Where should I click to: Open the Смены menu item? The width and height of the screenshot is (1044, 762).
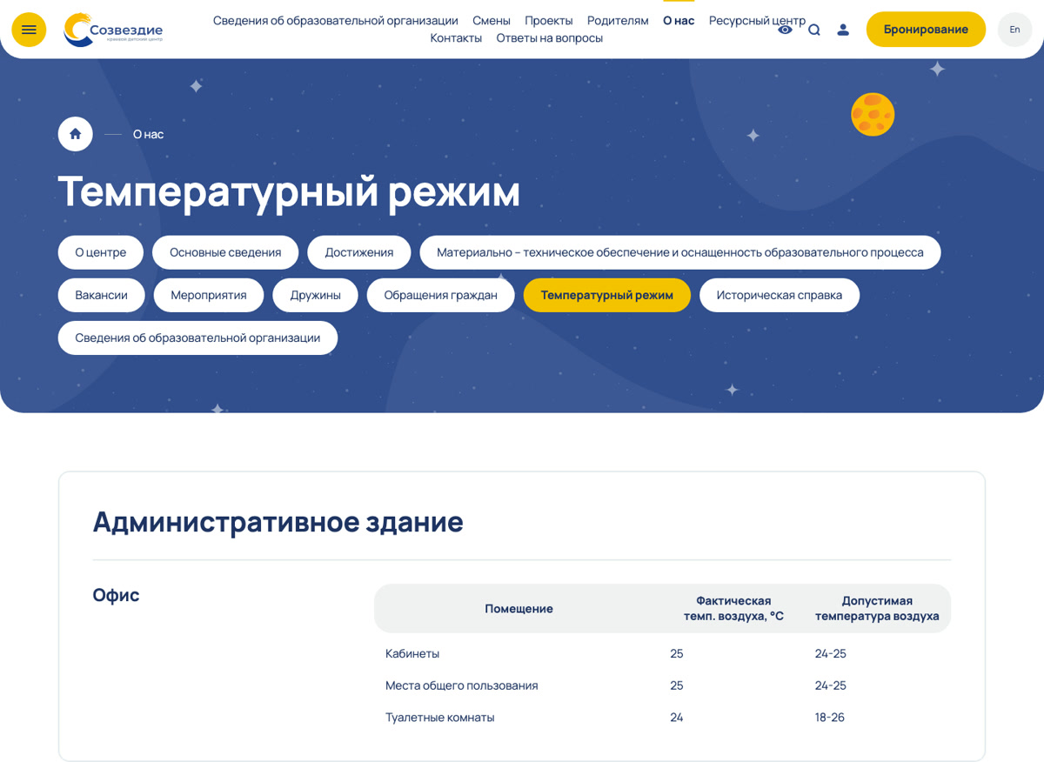[492, 21]
